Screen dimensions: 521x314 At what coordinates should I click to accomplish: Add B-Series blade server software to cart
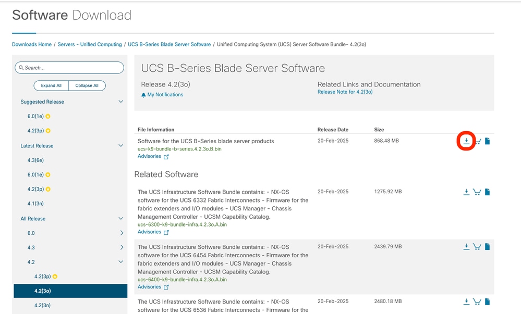[478, 142]
